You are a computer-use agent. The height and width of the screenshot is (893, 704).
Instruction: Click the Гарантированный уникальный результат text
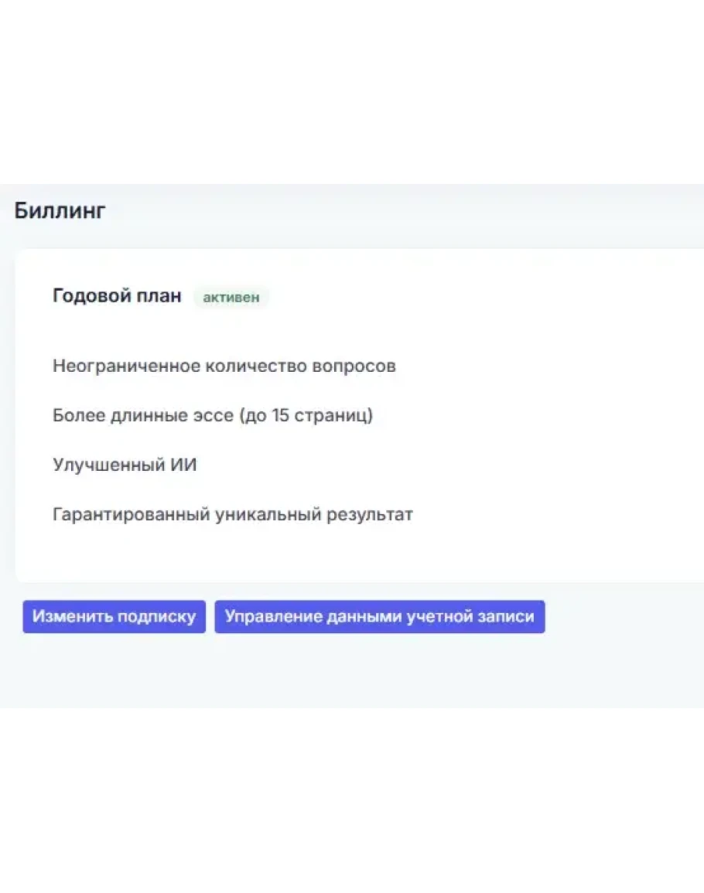pos(232,514)
